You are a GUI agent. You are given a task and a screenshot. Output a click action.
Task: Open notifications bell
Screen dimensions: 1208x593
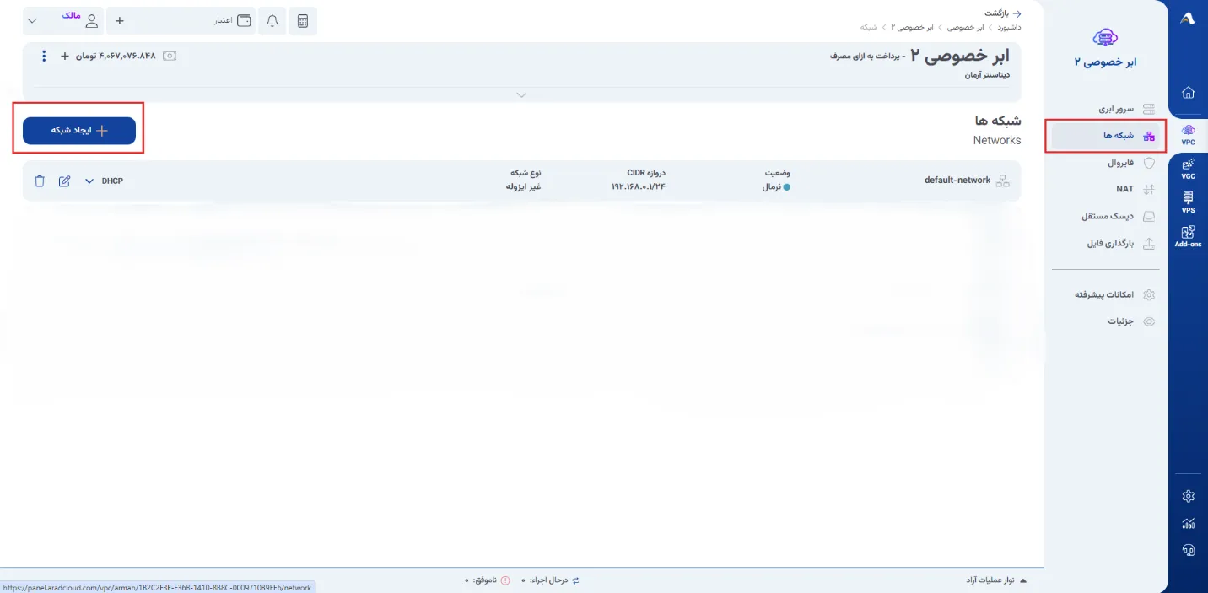pyautogui.click(x=272, y=21)
